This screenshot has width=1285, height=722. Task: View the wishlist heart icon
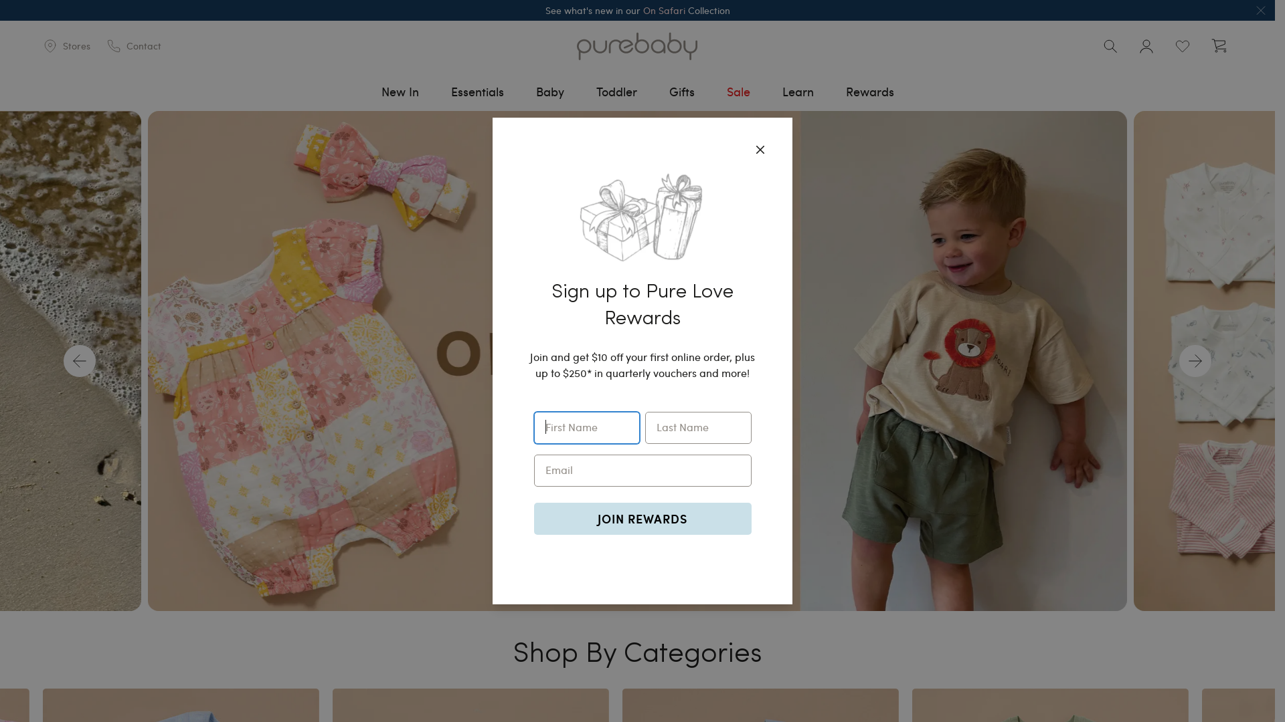tap(1183, 46)
